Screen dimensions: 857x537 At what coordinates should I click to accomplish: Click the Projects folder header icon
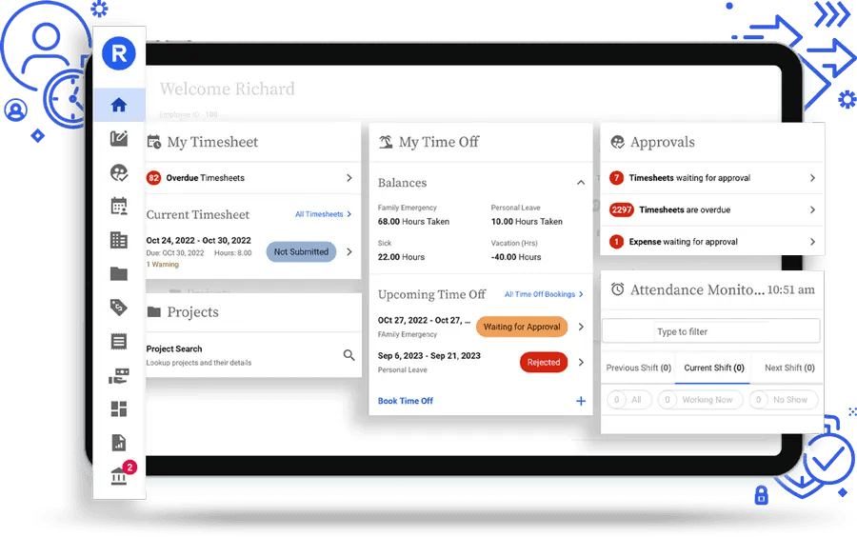154,312
